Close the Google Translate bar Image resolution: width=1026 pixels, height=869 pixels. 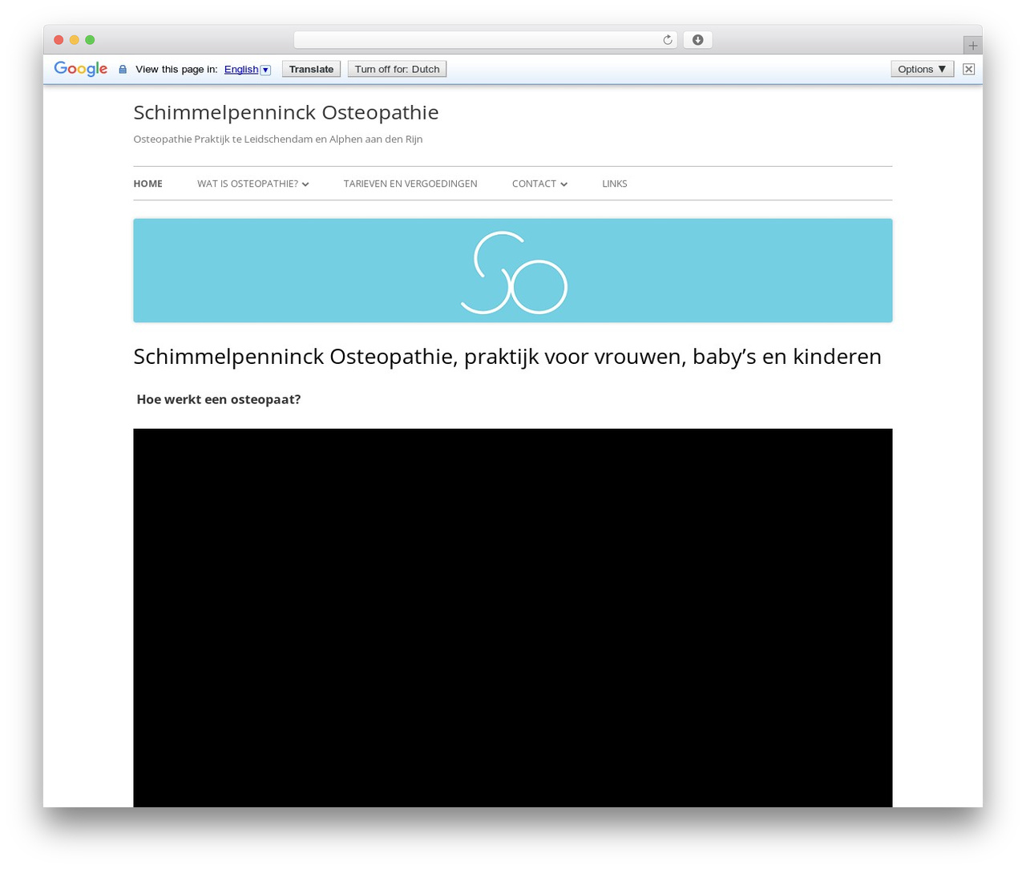(968, 69)
